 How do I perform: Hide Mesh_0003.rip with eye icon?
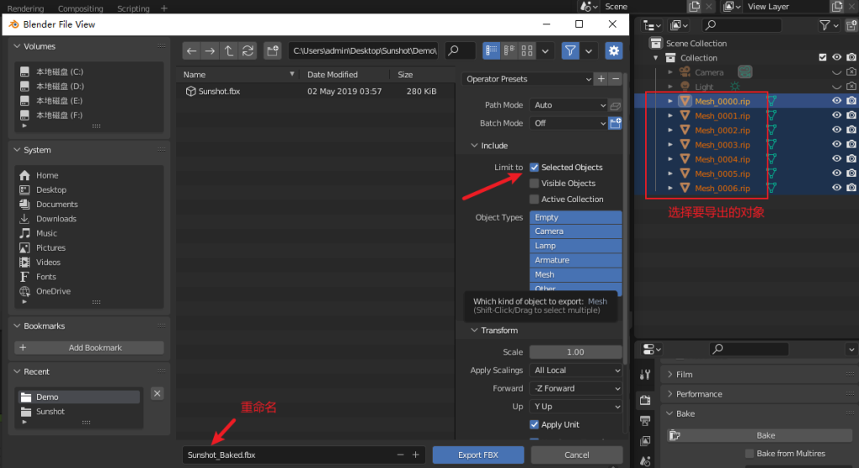(836, 144)
